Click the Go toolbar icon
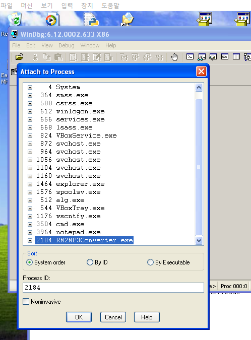This screenshot has width=251, height=340. click(73, 57)
